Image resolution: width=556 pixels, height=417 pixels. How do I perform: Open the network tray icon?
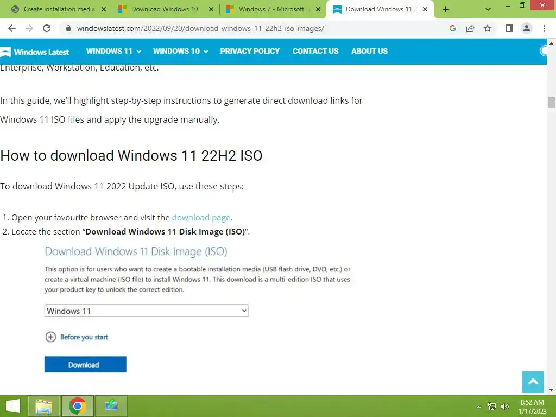click(x=492, y=407)
